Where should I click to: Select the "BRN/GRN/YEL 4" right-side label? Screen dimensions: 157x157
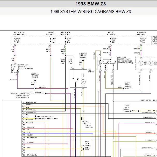[x=149, y=148]
